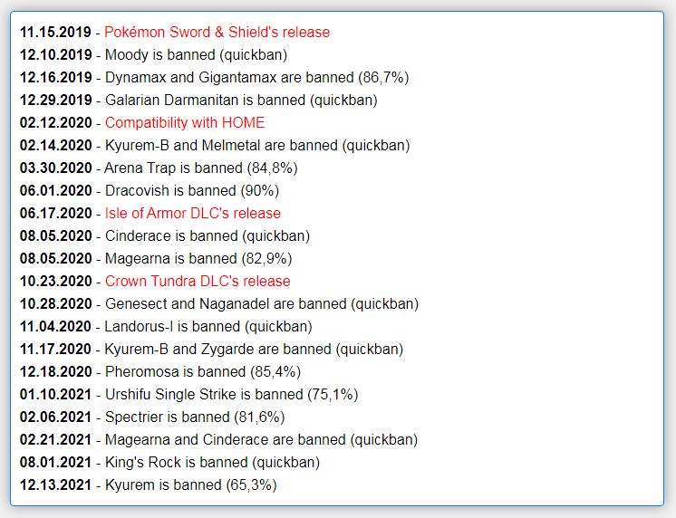Image resolution: width=676 pixels, height=518 pixels.
Task: Open the Crown Tundra DLC's release entry
Action: [198, 282]
